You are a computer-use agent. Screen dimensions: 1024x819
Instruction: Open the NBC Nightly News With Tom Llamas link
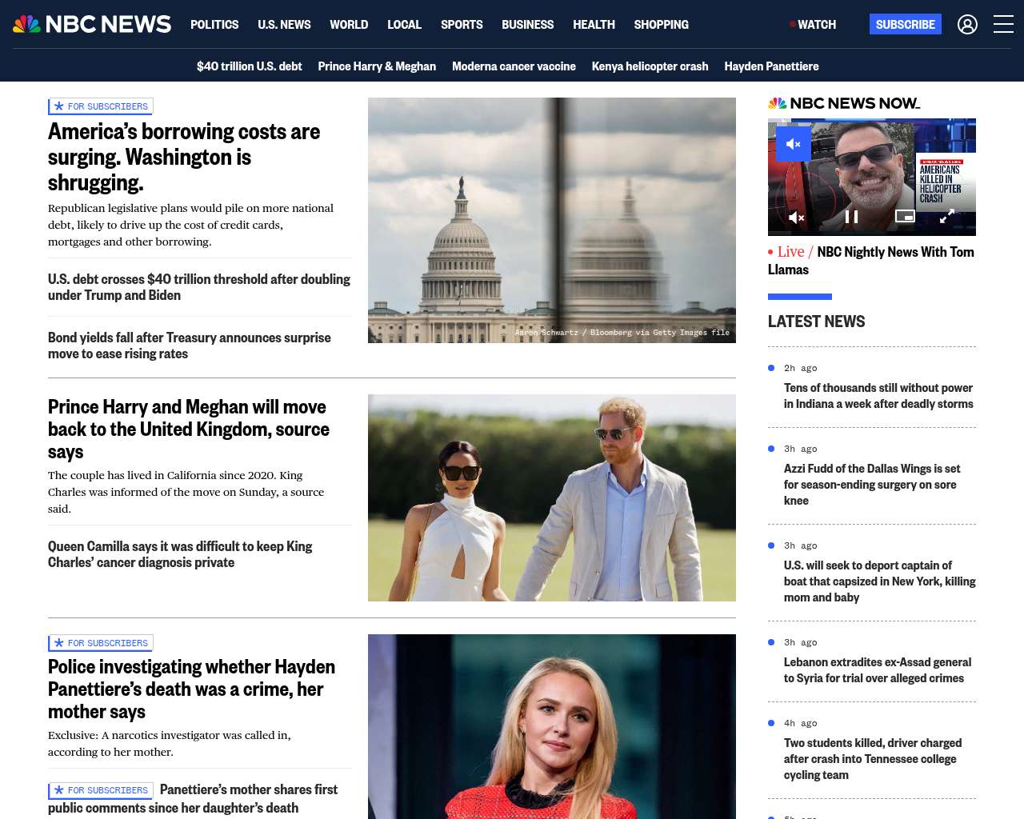[871, 261]
